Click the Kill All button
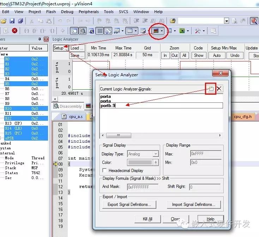 [x=147, y=219]
